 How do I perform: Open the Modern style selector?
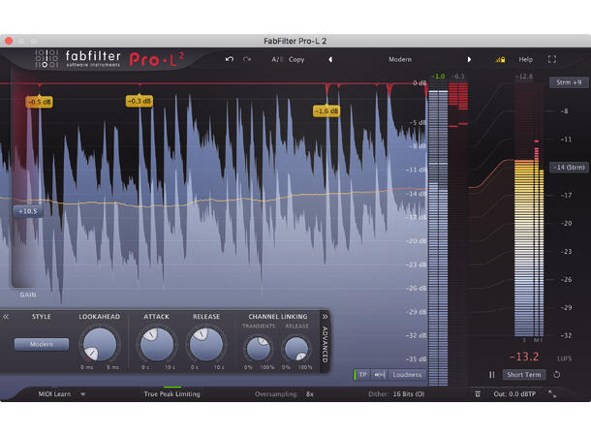pyautogui.click(x=42, y=344)
